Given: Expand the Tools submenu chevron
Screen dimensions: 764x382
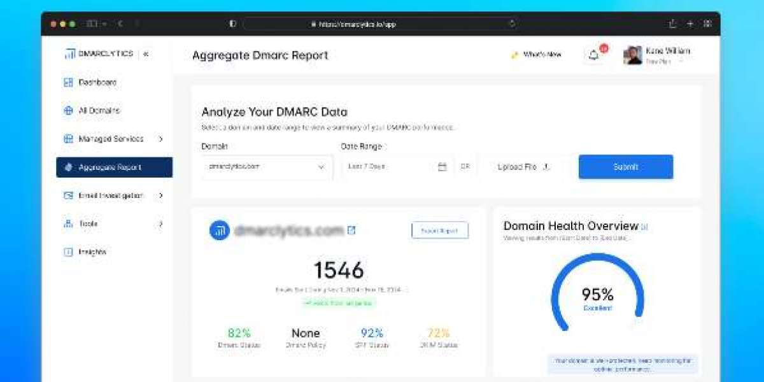Looking at the screenshot, I should coord(160,223).
